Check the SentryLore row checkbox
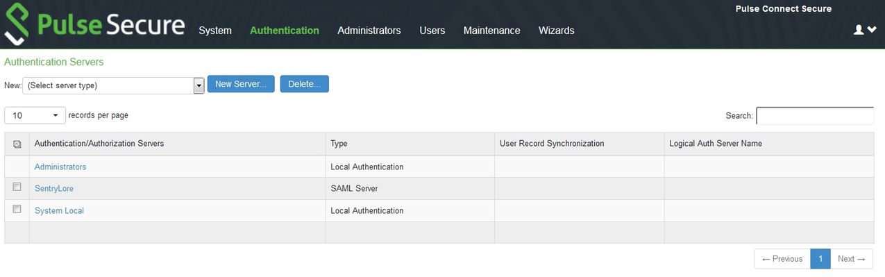 point(17,187)
